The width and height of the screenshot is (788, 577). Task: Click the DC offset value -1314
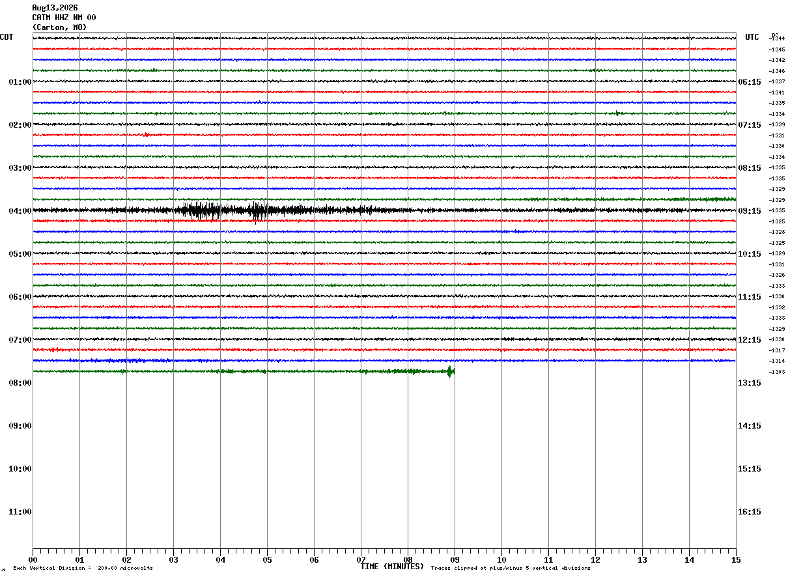click(x=777, y=361)
